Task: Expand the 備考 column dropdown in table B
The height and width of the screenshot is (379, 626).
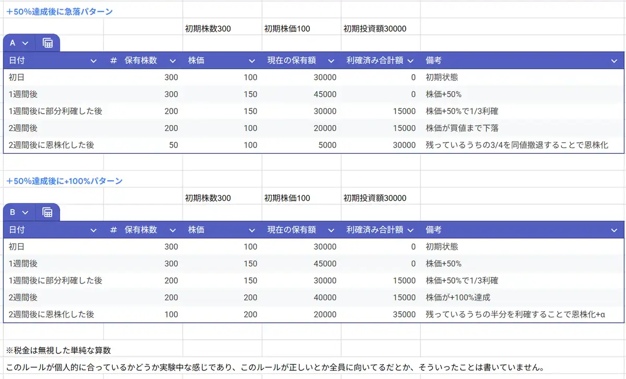Action: click(x=614, y=230)
